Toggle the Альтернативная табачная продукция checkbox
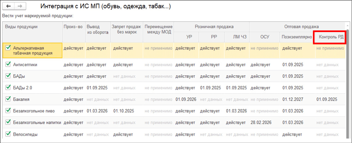 click(8, 48)
